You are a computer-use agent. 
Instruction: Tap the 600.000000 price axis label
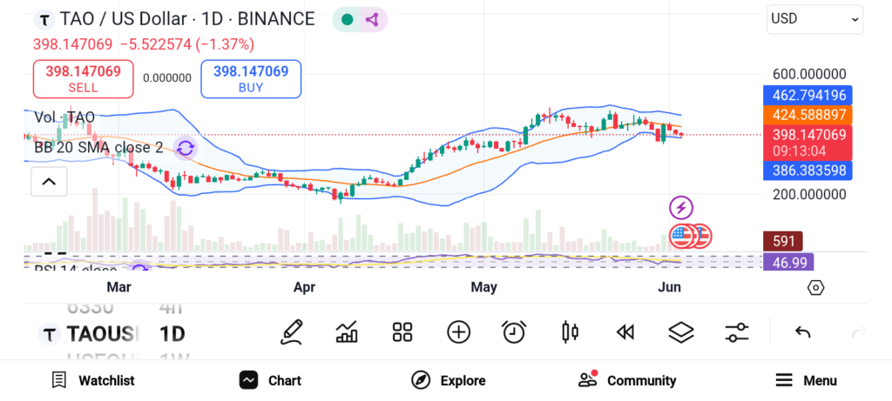[809, 75]
